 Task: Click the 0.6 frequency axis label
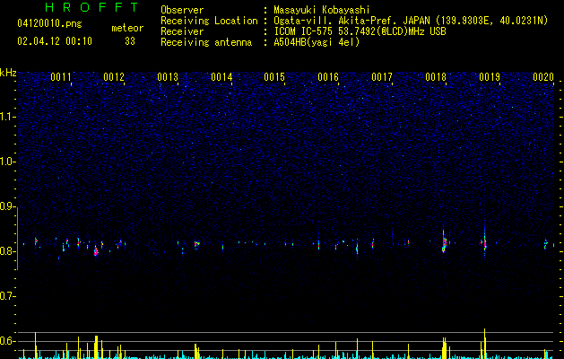7,341
